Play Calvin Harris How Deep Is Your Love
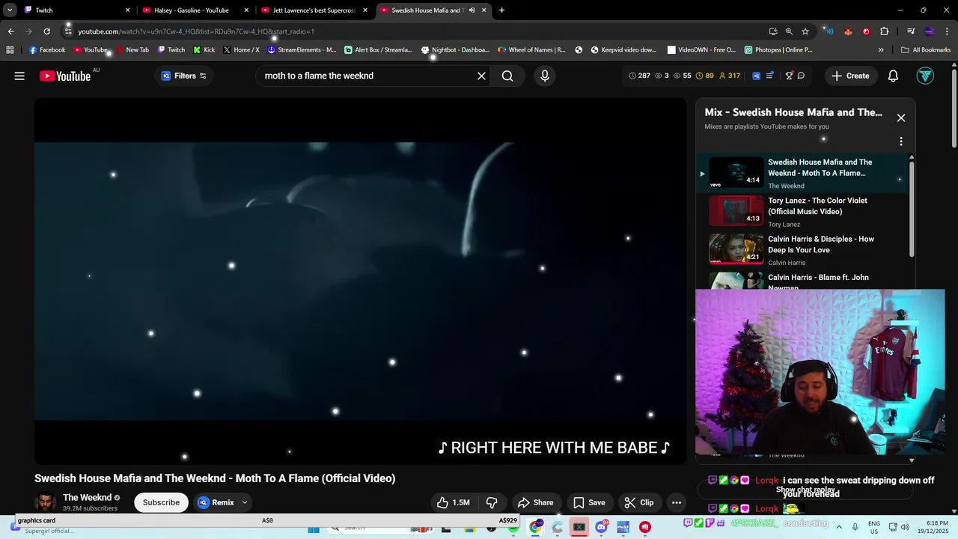 point(802,250)
